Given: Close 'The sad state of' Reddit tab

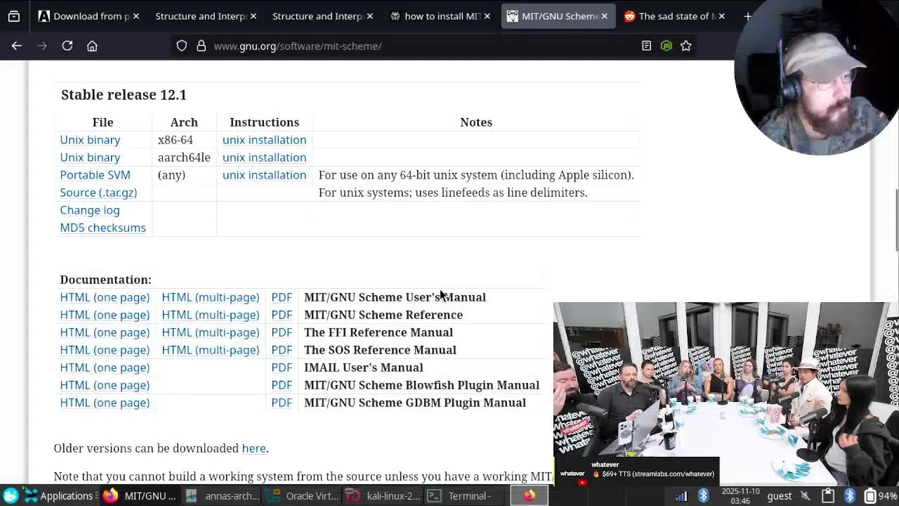Looking at the screenshot, I should click(x=721, y=16).
